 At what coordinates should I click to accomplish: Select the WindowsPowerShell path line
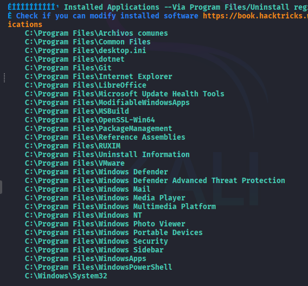98,267
